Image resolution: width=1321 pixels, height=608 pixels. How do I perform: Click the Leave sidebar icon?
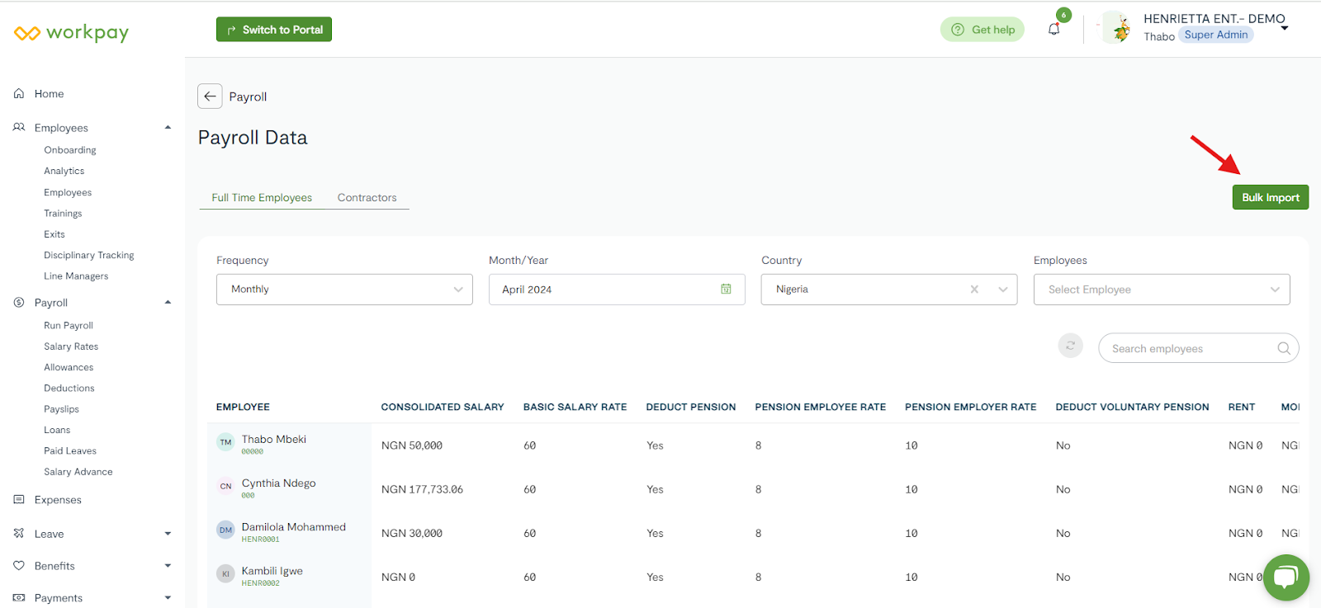19,534
